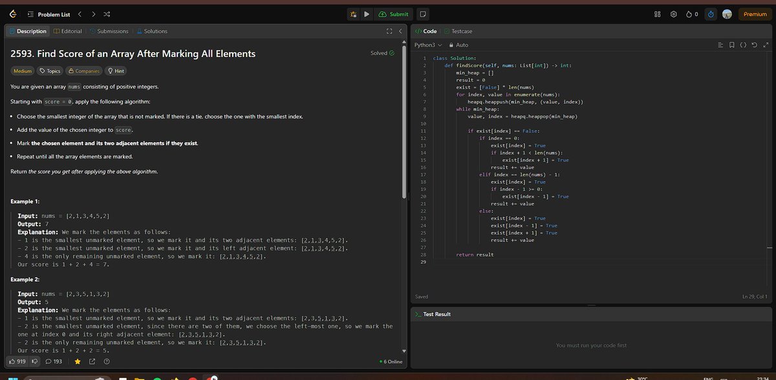Click the divider handle above Test Result
This screenshot has width=776, height=380.
point(591,304)
